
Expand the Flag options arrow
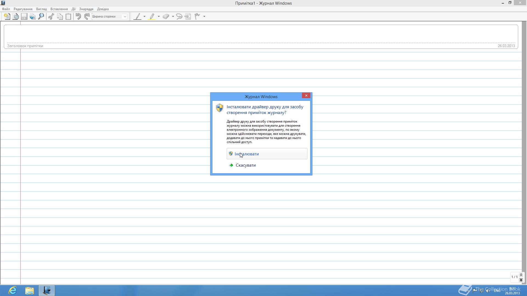[x=204, y=16]
